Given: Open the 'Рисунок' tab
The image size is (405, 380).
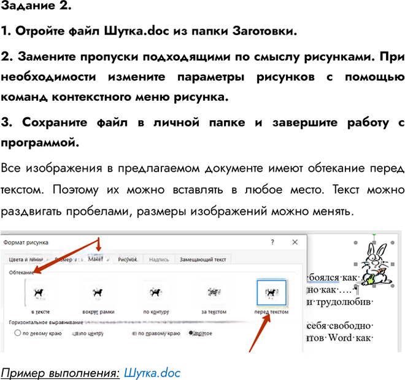Looking at the screenshot, I should 128,259.
